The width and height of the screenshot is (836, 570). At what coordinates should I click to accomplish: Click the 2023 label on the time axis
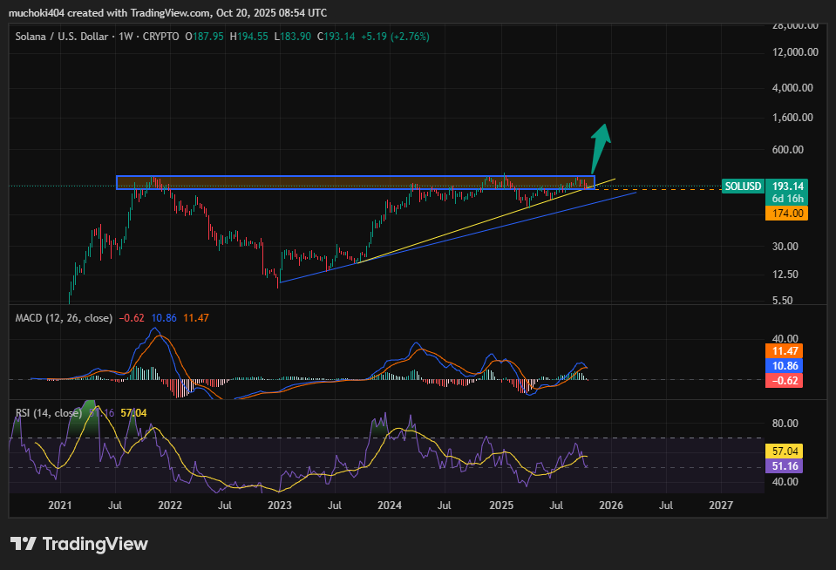pos(280,505)
